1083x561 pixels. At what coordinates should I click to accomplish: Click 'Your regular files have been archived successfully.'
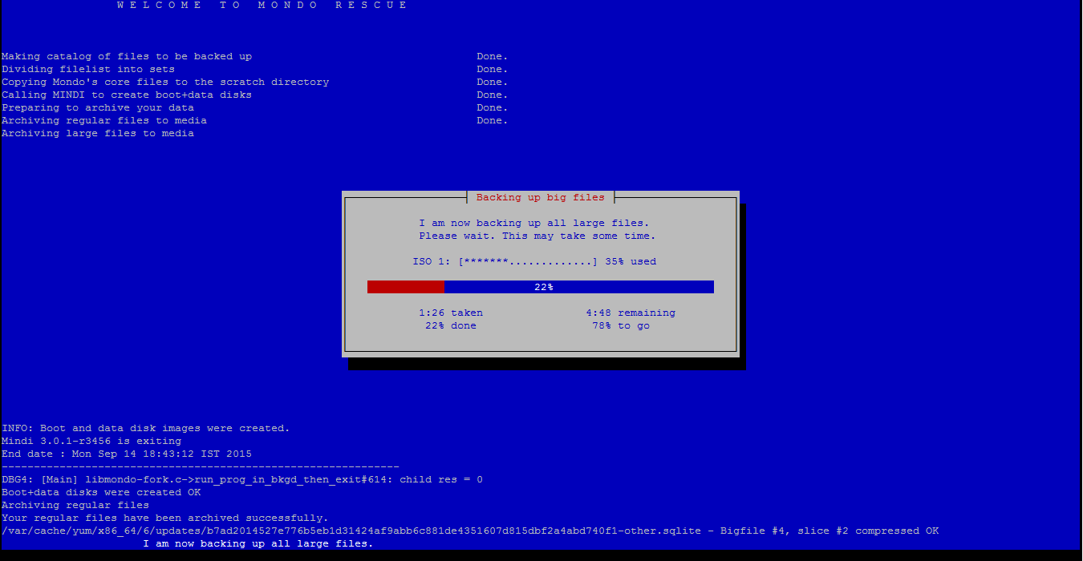[x=165, y=519]
